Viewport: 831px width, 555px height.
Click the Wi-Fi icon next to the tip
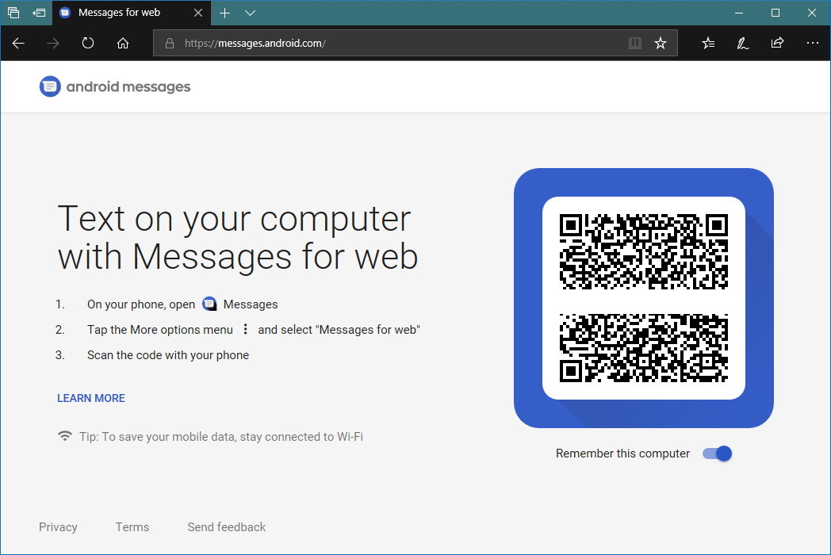tap(66, 435)
